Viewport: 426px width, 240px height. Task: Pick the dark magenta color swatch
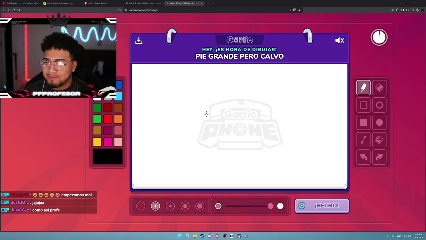point(108,130)
